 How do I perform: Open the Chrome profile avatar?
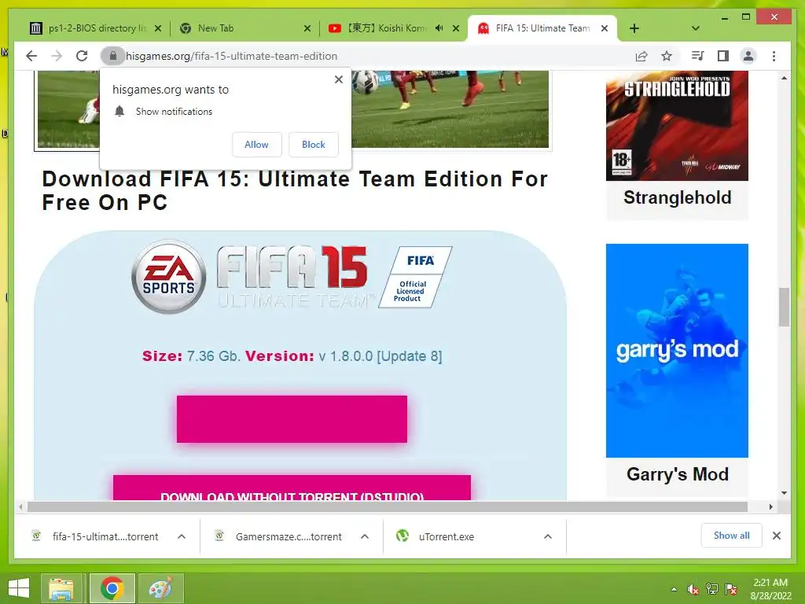(748, 56)
